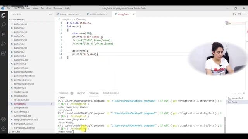
Task: Collapse the C PROGRAMS folder section
Action: 18,19
